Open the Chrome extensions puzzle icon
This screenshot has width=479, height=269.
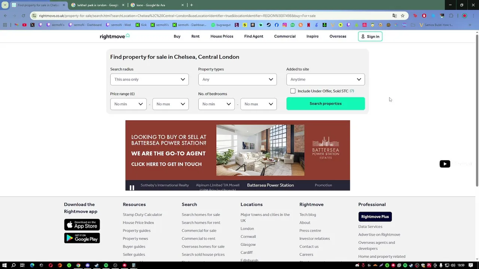tap(451, 16)
